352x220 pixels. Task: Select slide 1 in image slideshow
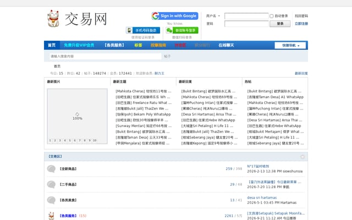tap(50, 141)
